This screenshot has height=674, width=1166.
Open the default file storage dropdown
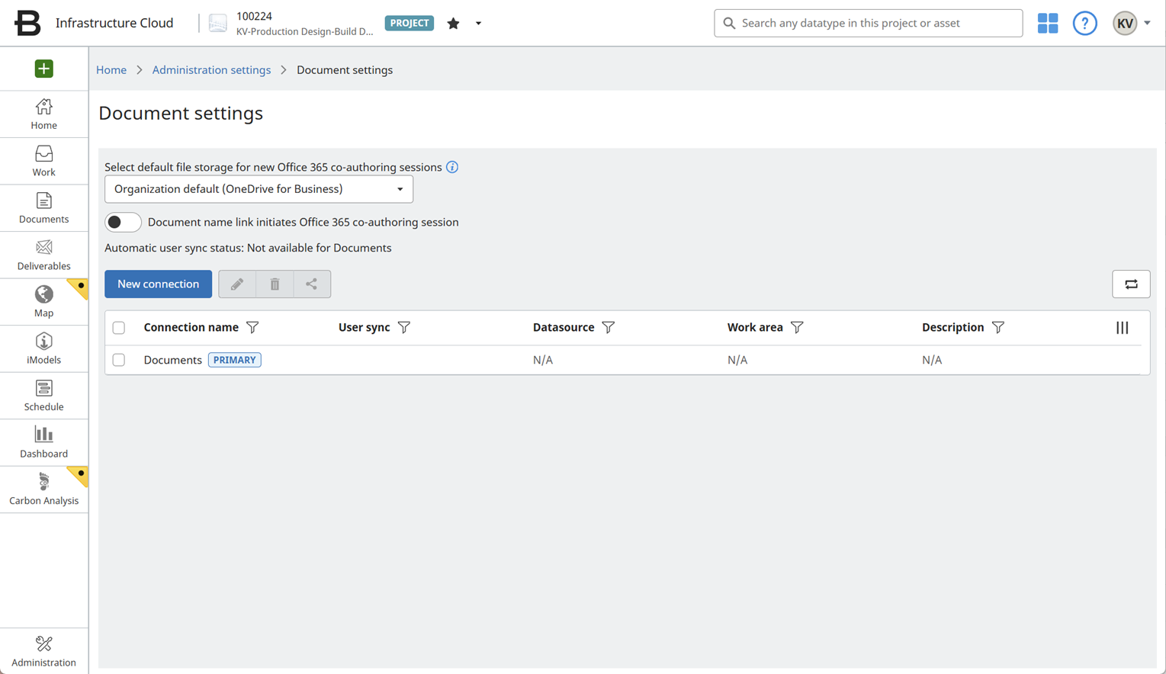point(259,189)
